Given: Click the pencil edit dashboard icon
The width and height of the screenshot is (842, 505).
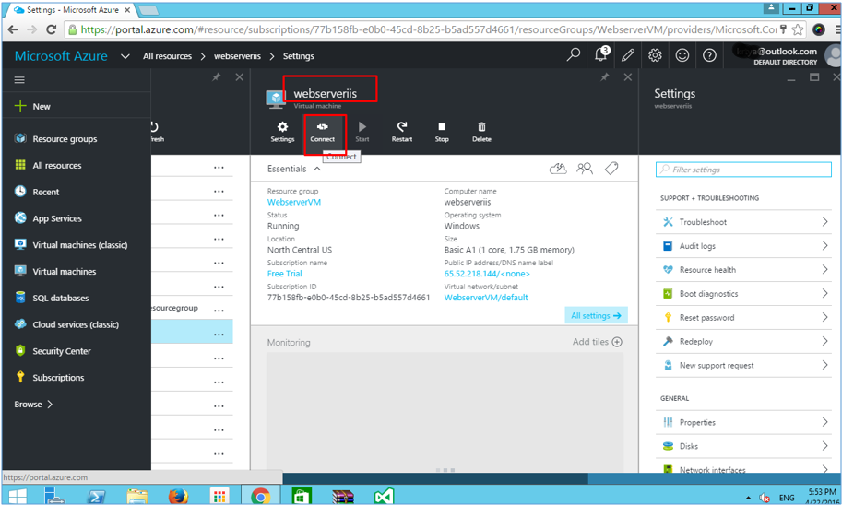Looking at the screenshot, I should click(628, 54).
